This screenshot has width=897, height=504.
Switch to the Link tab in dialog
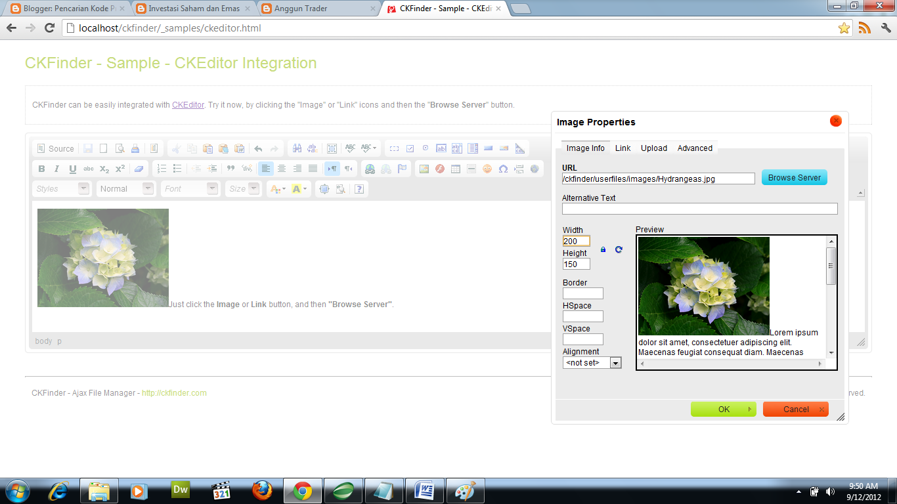623,148
